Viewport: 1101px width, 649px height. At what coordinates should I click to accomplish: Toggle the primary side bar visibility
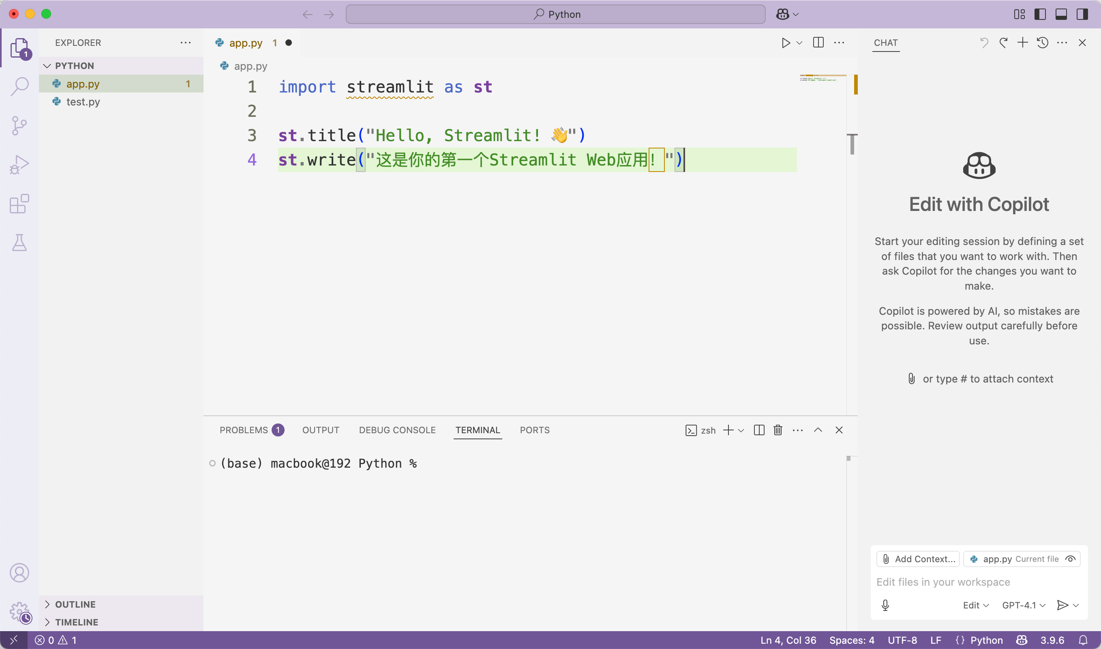(x=1040, y=15)
